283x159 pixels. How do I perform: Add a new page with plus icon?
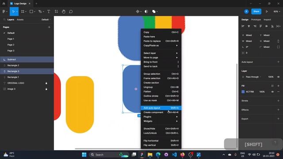pos(49,27)
